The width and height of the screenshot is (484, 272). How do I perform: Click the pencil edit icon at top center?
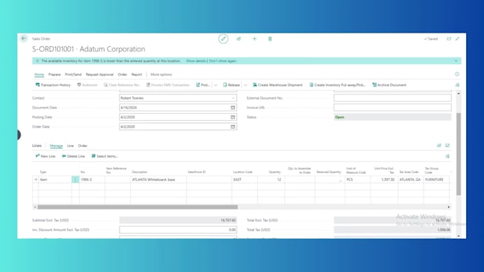[223, 39]
